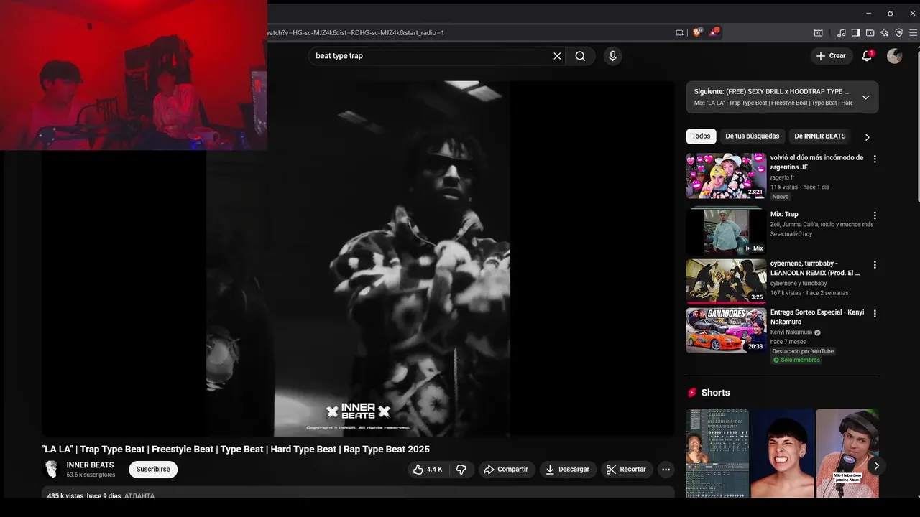The image size is (920, 517).
Task: Open the more actions three-dot button
Action: [666, 470]
